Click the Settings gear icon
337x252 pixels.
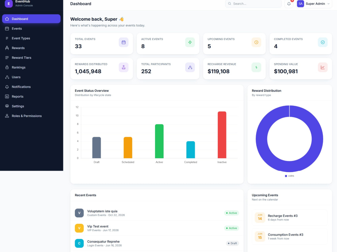pos(7,106)
